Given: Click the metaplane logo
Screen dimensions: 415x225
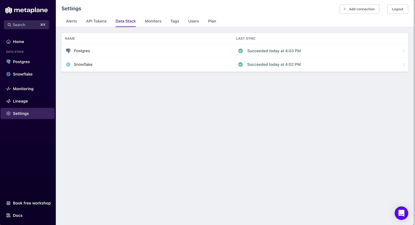Looking at the screenshot, I should click(x=27, y=10).
